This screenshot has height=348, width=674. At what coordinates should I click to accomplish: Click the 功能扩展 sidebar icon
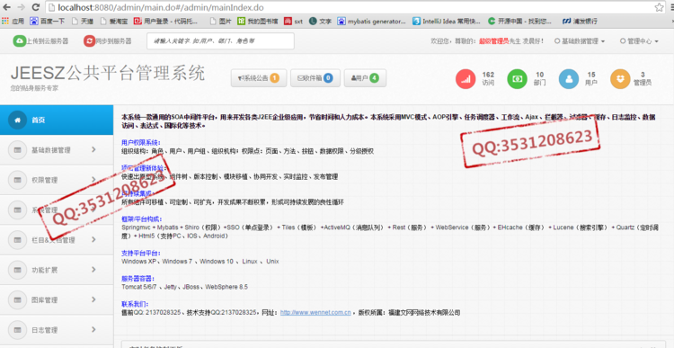(18, 270)
